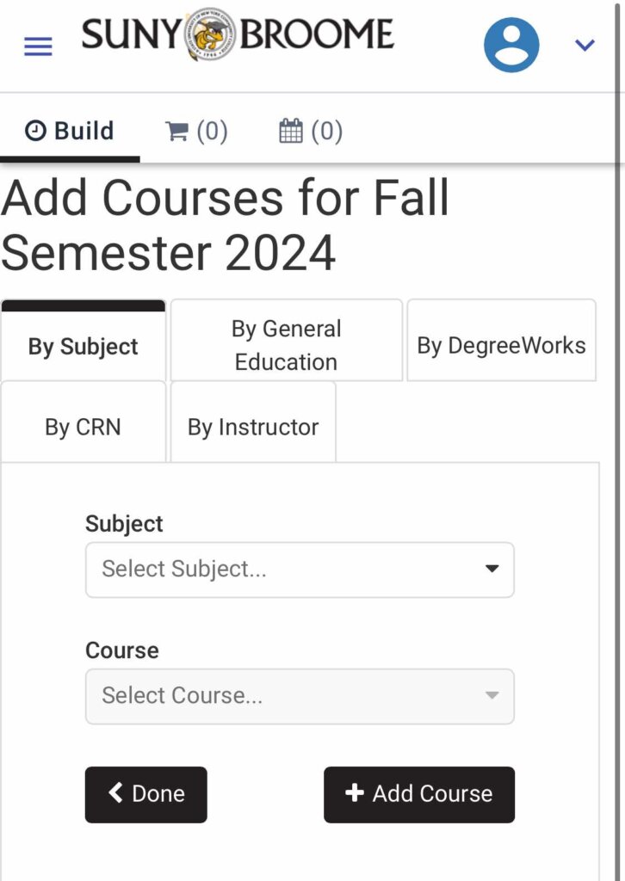Click the Subject dropdown arrow

coord(492,569)
